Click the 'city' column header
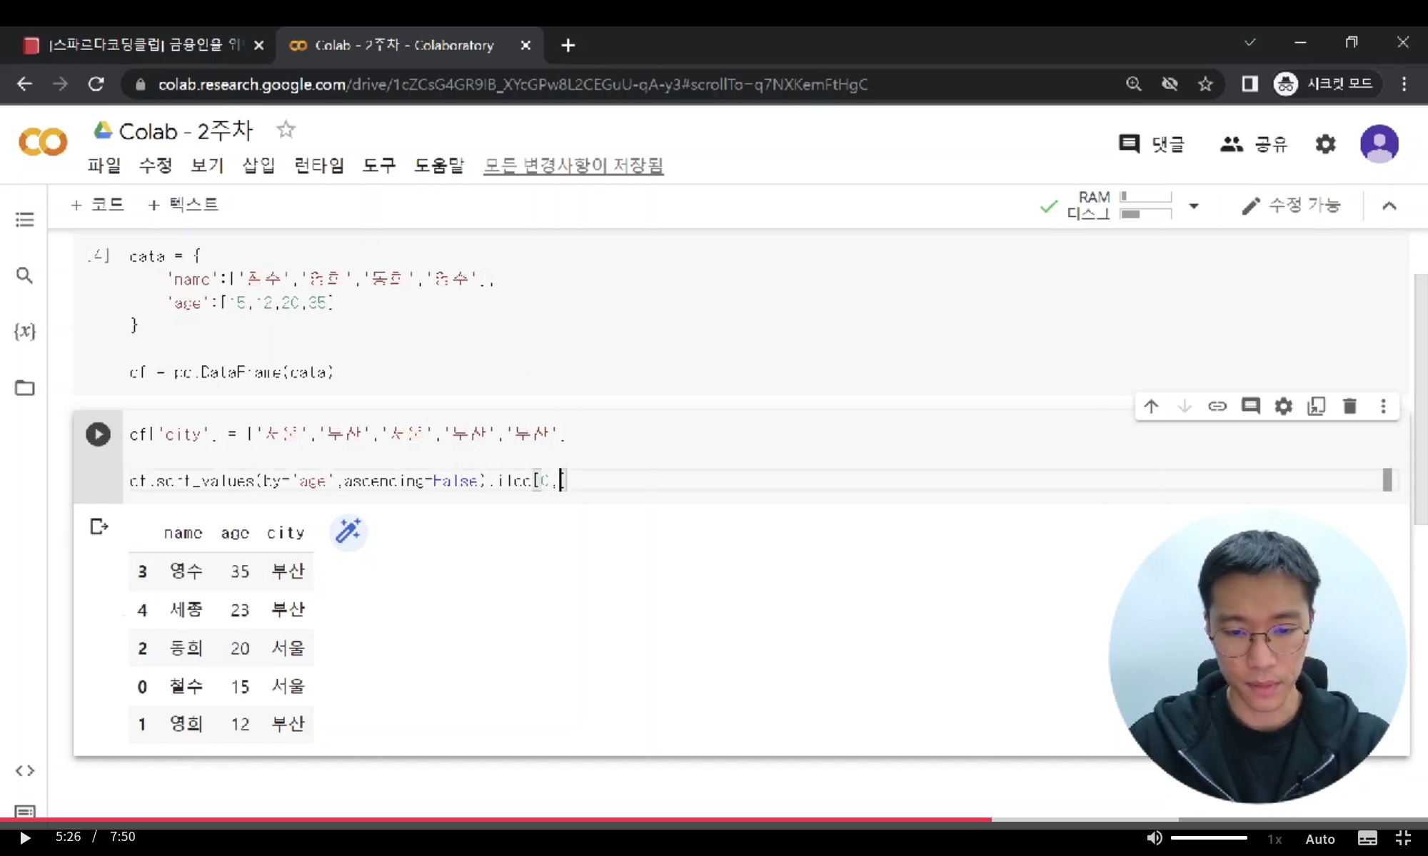This screenshot has height=856, width=1428. coord(286,533)
